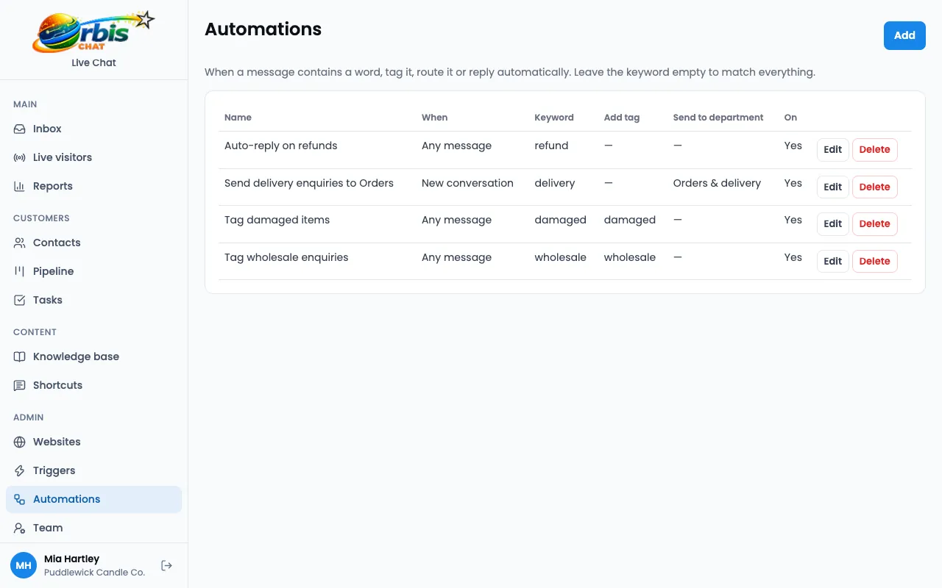Click the "Tag damaged items" name
942x588 pixels.
point(277,220)
